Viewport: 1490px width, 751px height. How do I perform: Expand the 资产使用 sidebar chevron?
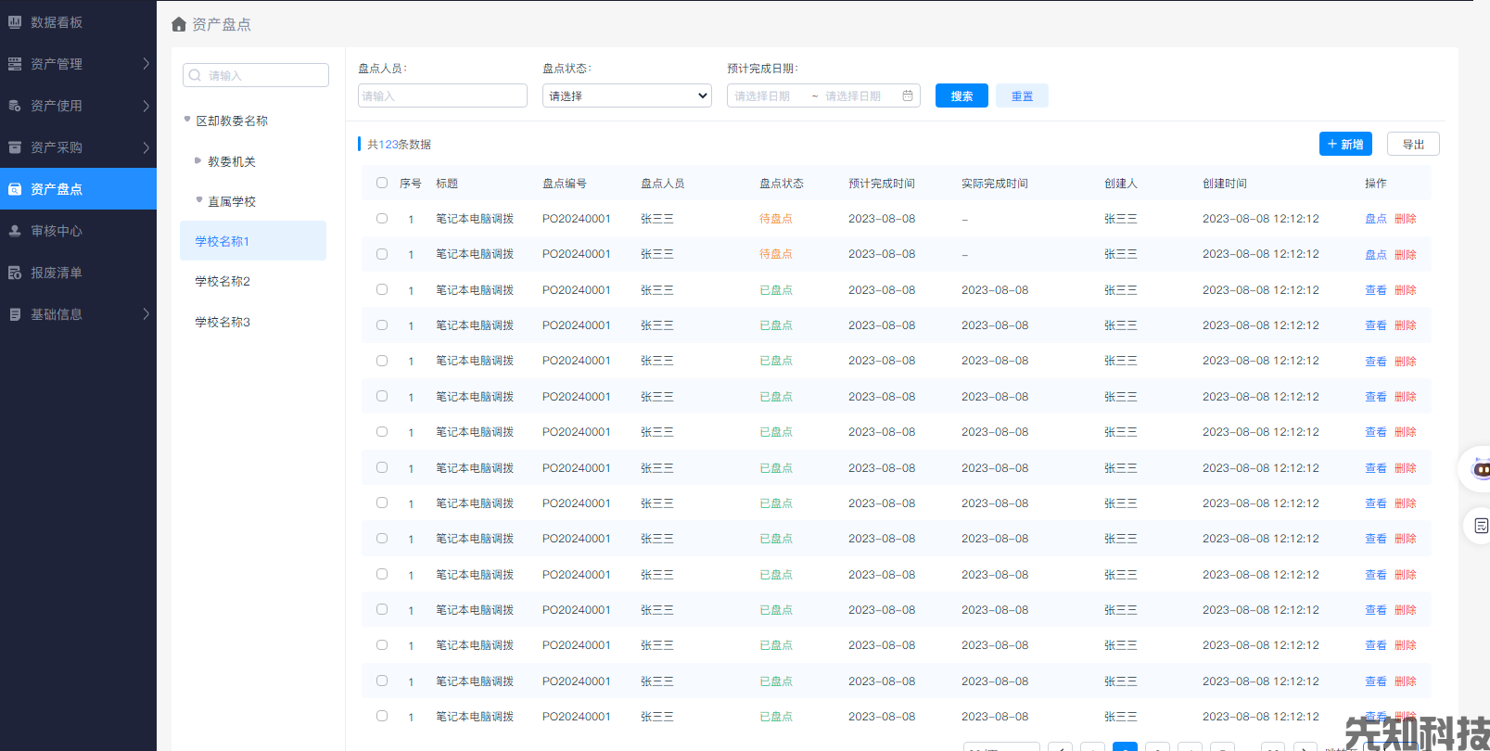pos(146,106)
